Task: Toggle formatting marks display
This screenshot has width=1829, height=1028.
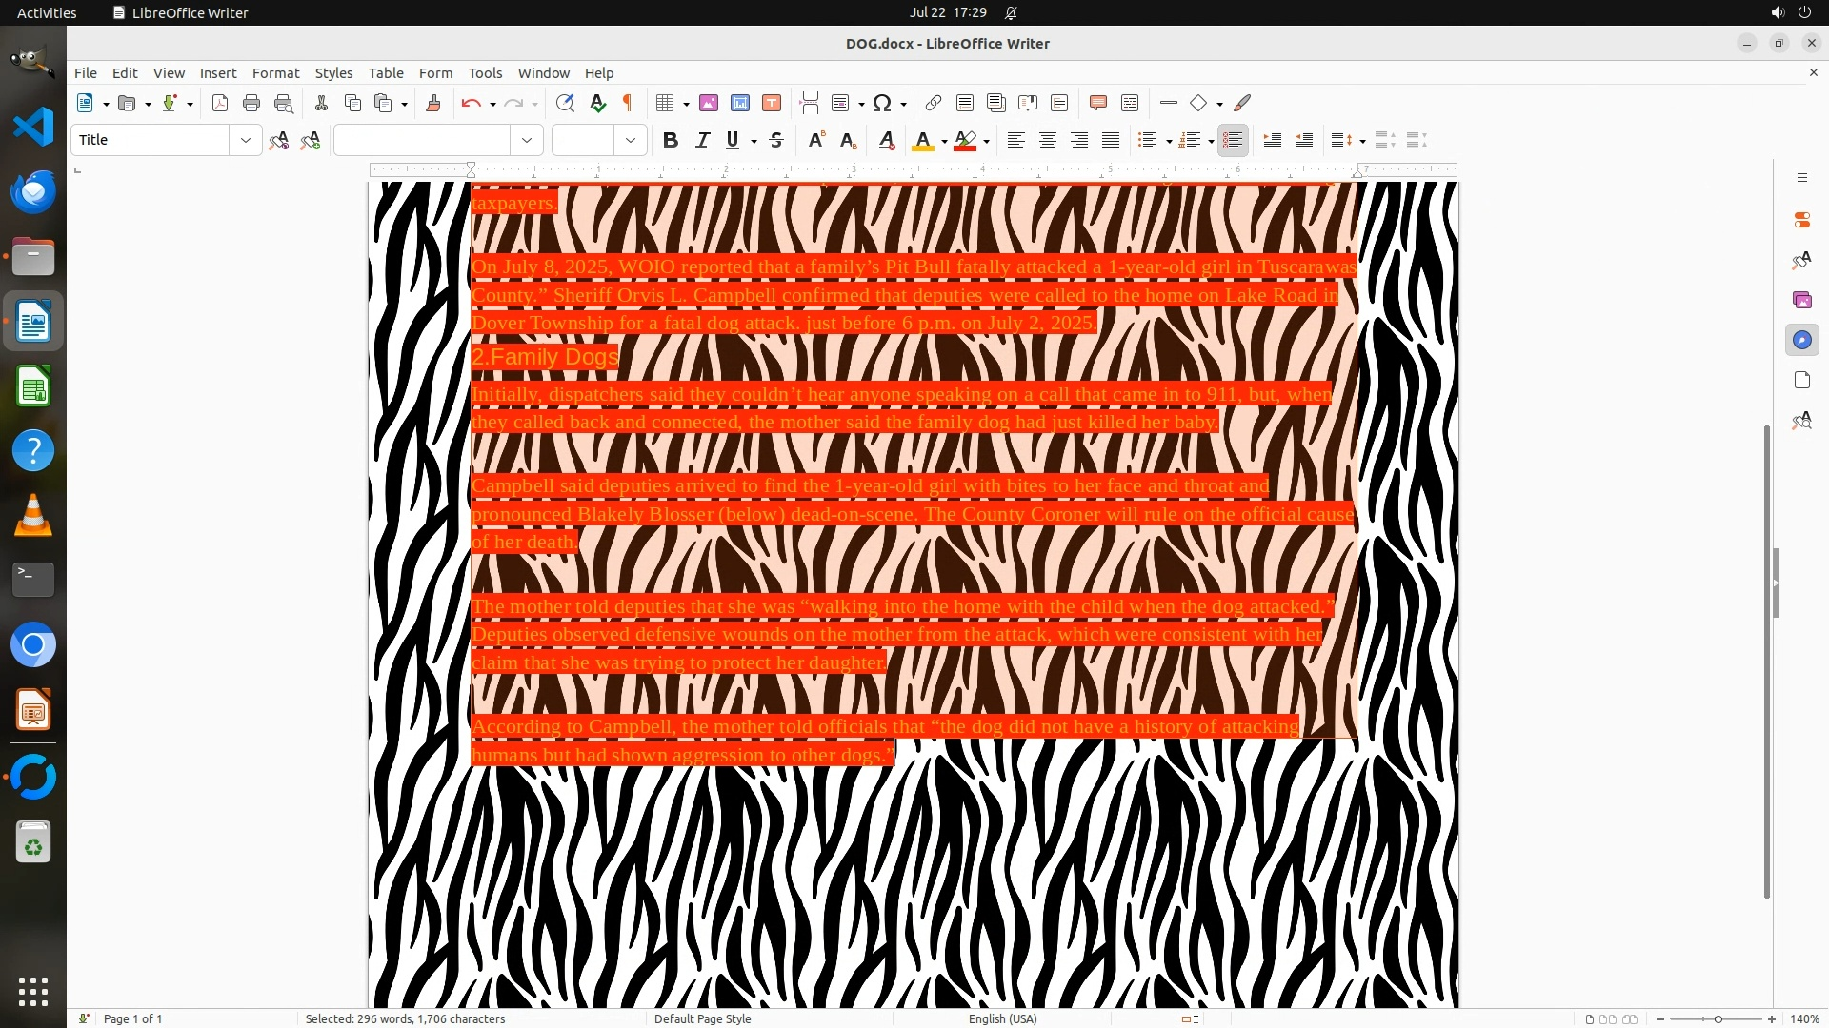Action: [x=628, y=104]
